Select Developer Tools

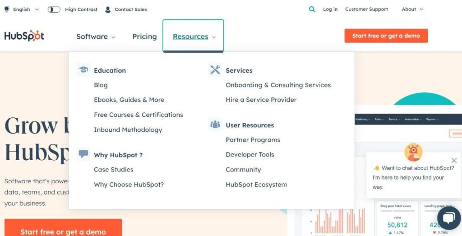(x=250, y=155)
